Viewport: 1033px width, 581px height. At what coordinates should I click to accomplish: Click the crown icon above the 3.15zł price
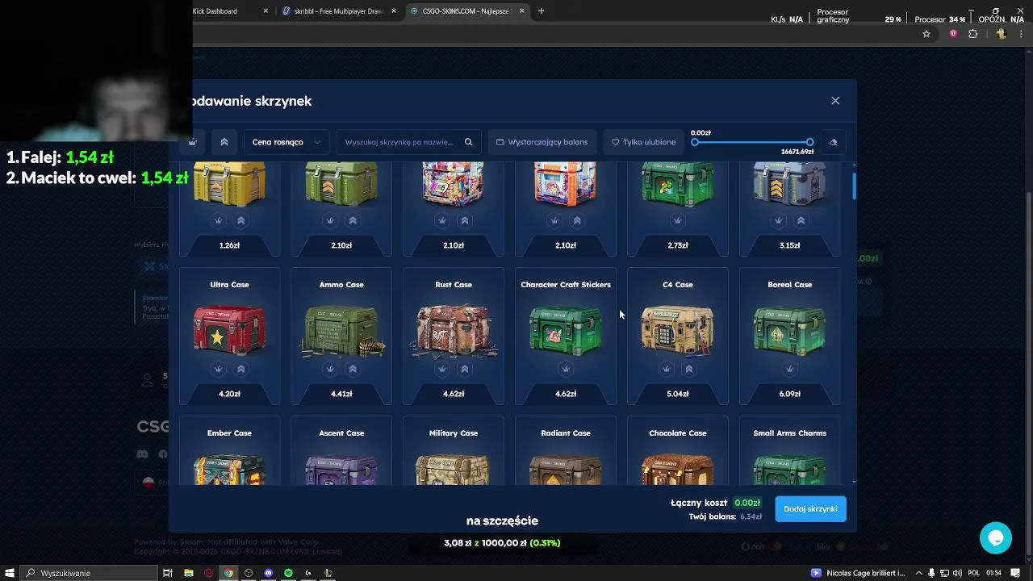point(779,220)
